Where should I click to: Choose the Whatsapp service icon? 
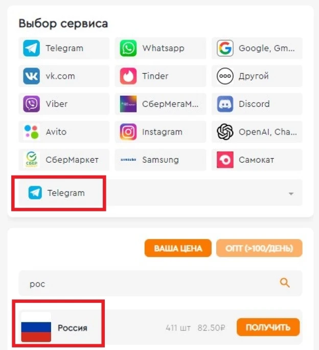(x=128, y=48)
